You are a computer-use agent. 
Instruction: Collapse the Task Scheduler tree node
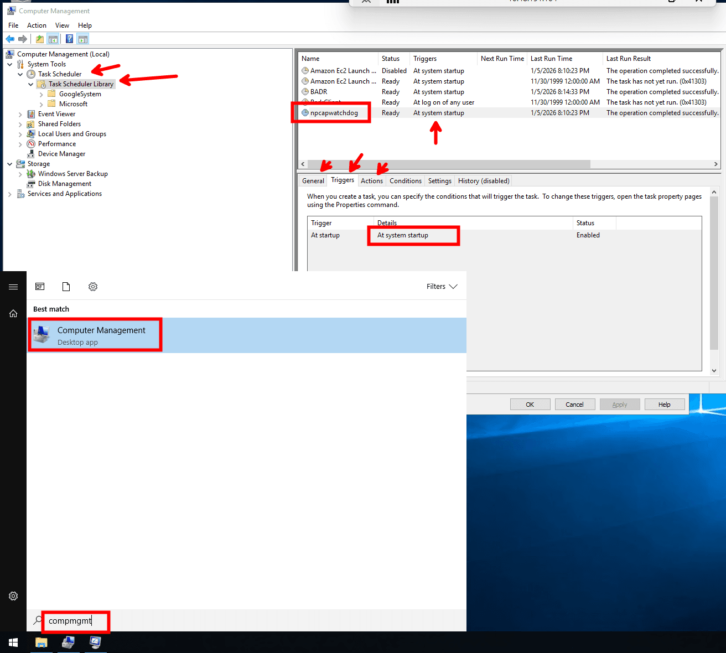pos(20,74)
